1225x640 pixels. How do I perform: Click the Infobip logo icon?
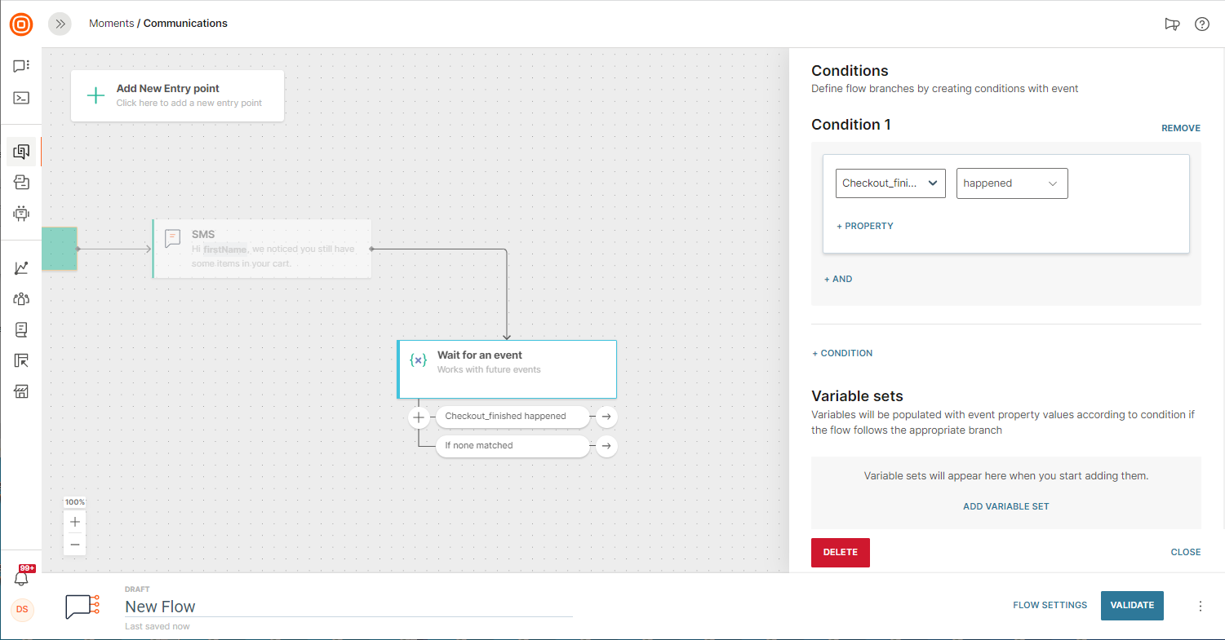tap(21, 24)
